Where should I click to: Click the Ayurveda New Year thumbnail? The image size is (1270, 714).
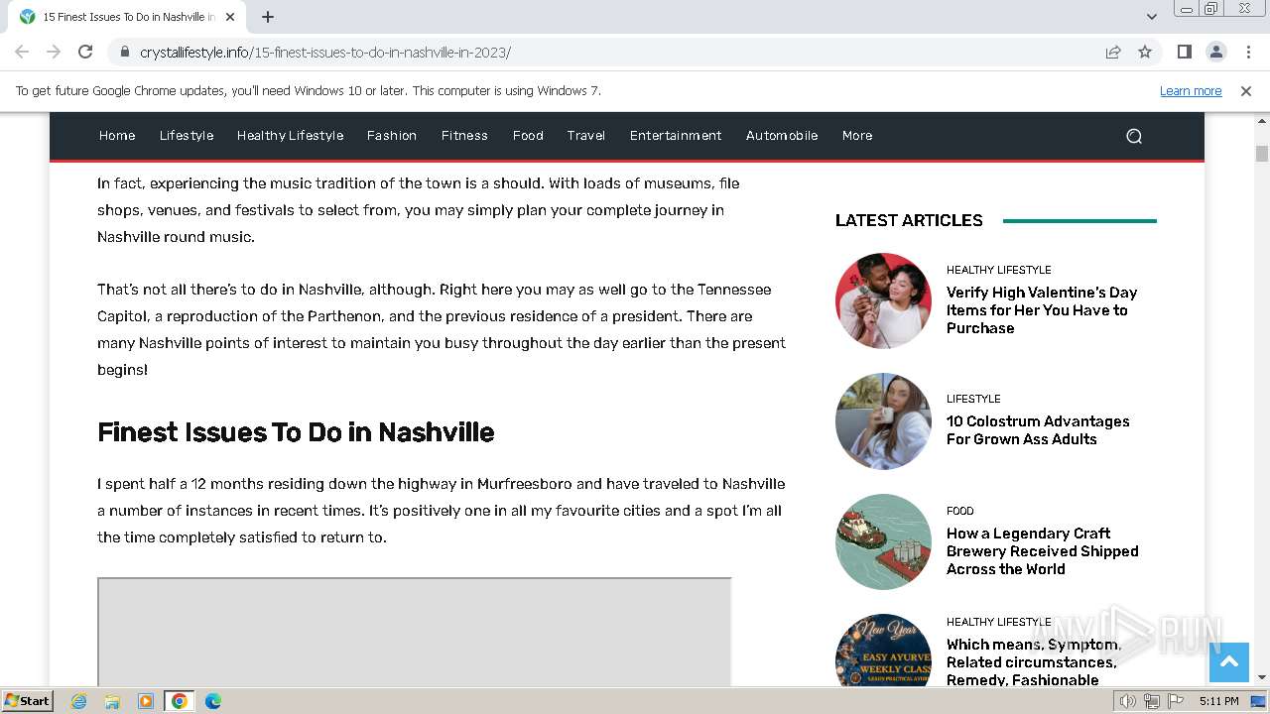(x=883, y=651)
